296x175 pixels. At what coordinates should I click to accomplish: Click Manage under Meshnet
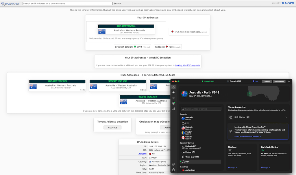click(x=231, y=168)
